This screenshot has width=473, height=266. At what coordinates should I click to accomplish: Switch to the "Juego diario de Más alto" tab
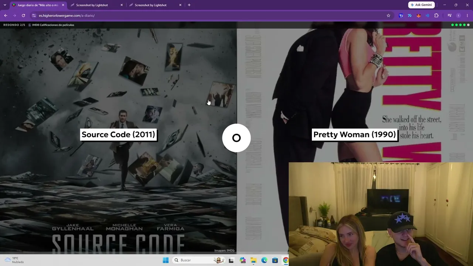tap(38, 5)
